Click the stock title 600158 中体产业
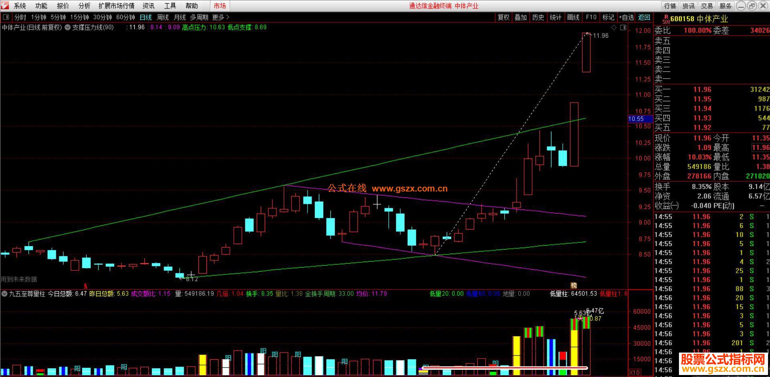The image size is (770, 377). (699, 19)
